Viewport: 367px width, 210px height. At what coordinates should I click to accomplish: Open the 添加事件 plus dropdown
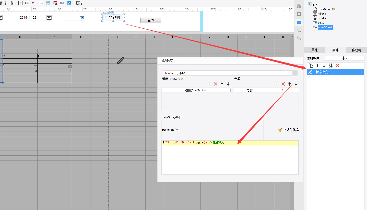click(x=344, y=58)
